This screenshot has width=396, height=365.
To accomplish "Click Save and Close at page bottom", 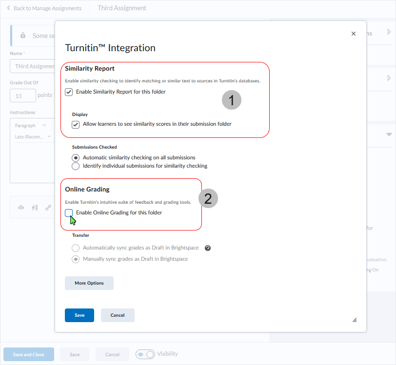I will point(29,354).
